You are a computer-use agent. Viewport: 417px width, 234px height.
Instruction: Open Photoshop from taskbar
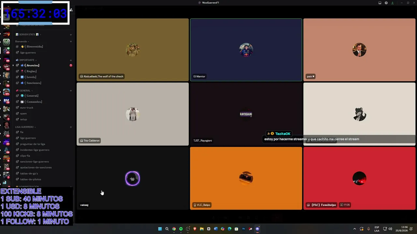243,229
